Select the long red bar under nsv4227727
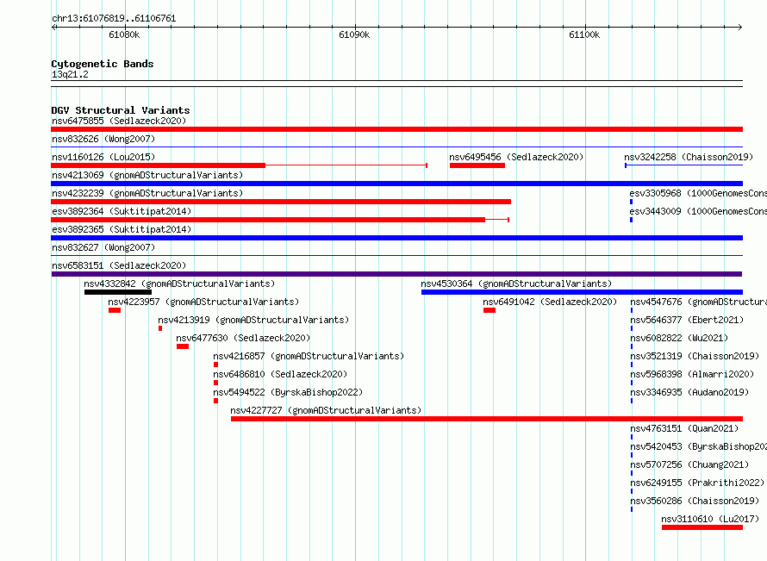Viewport: 767px width, 561px height. coord(487,419)
